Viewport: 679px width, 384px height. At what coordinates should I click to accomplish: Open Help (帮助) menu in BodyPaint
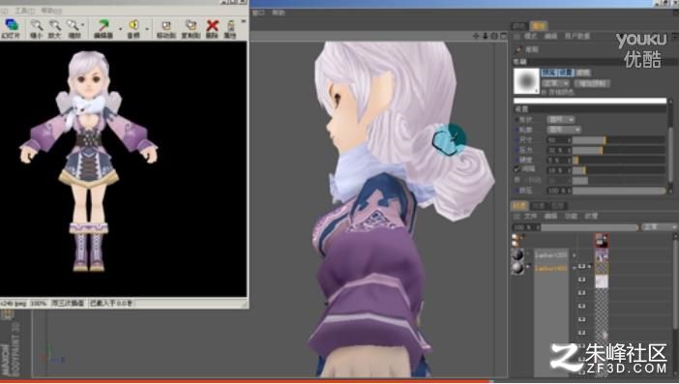(x=279, y=13)
